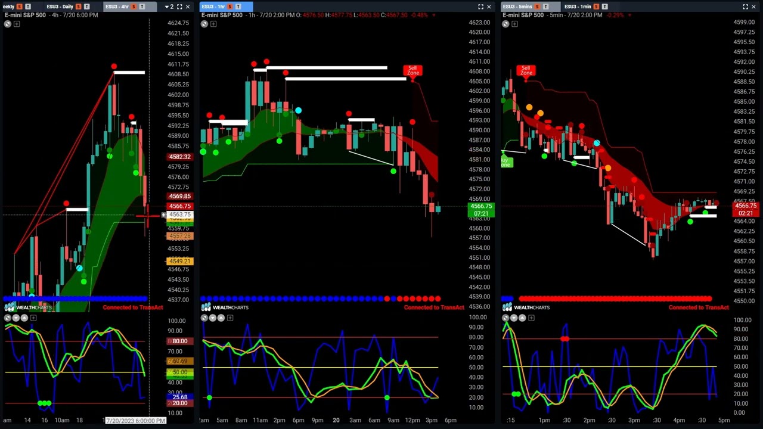Image resolution: width=763 pixels, height=429 pixels.
Task: Click round indicator icon on 1hr price chart
Action: click(204, 24)
